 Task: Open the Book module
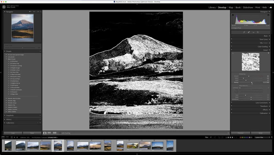pos(238,7)
